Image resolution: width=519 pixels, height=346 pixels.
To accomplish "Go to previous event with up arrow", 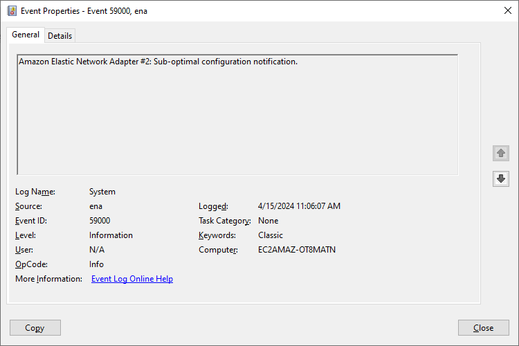I will (501, 153).
